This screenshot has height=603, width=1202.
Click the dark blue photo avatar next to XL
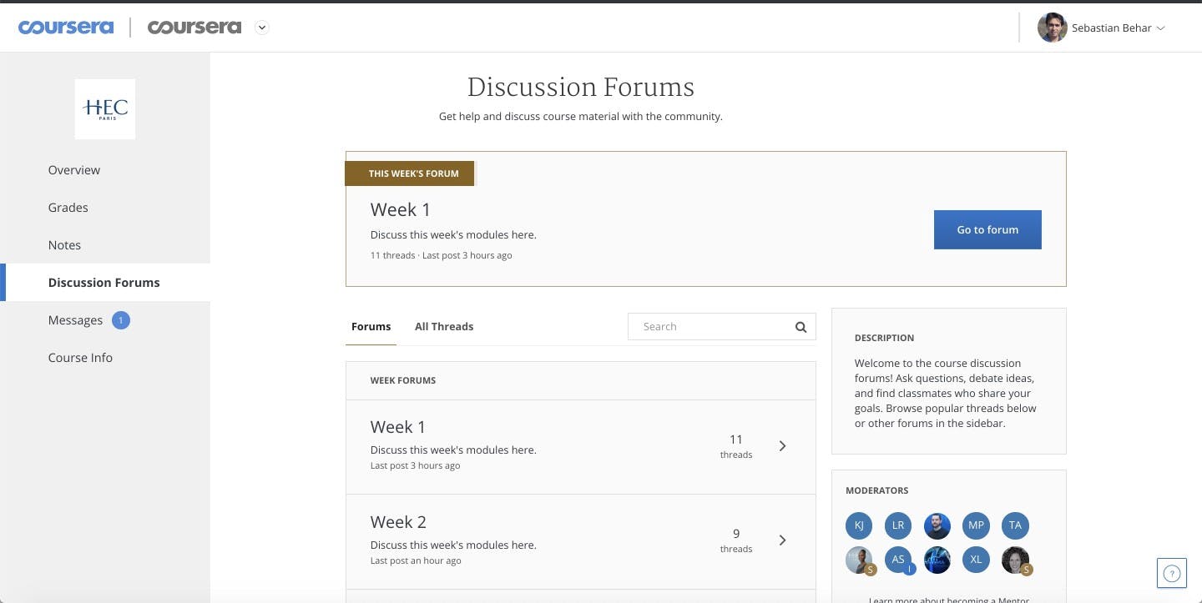tap(937, 560)
